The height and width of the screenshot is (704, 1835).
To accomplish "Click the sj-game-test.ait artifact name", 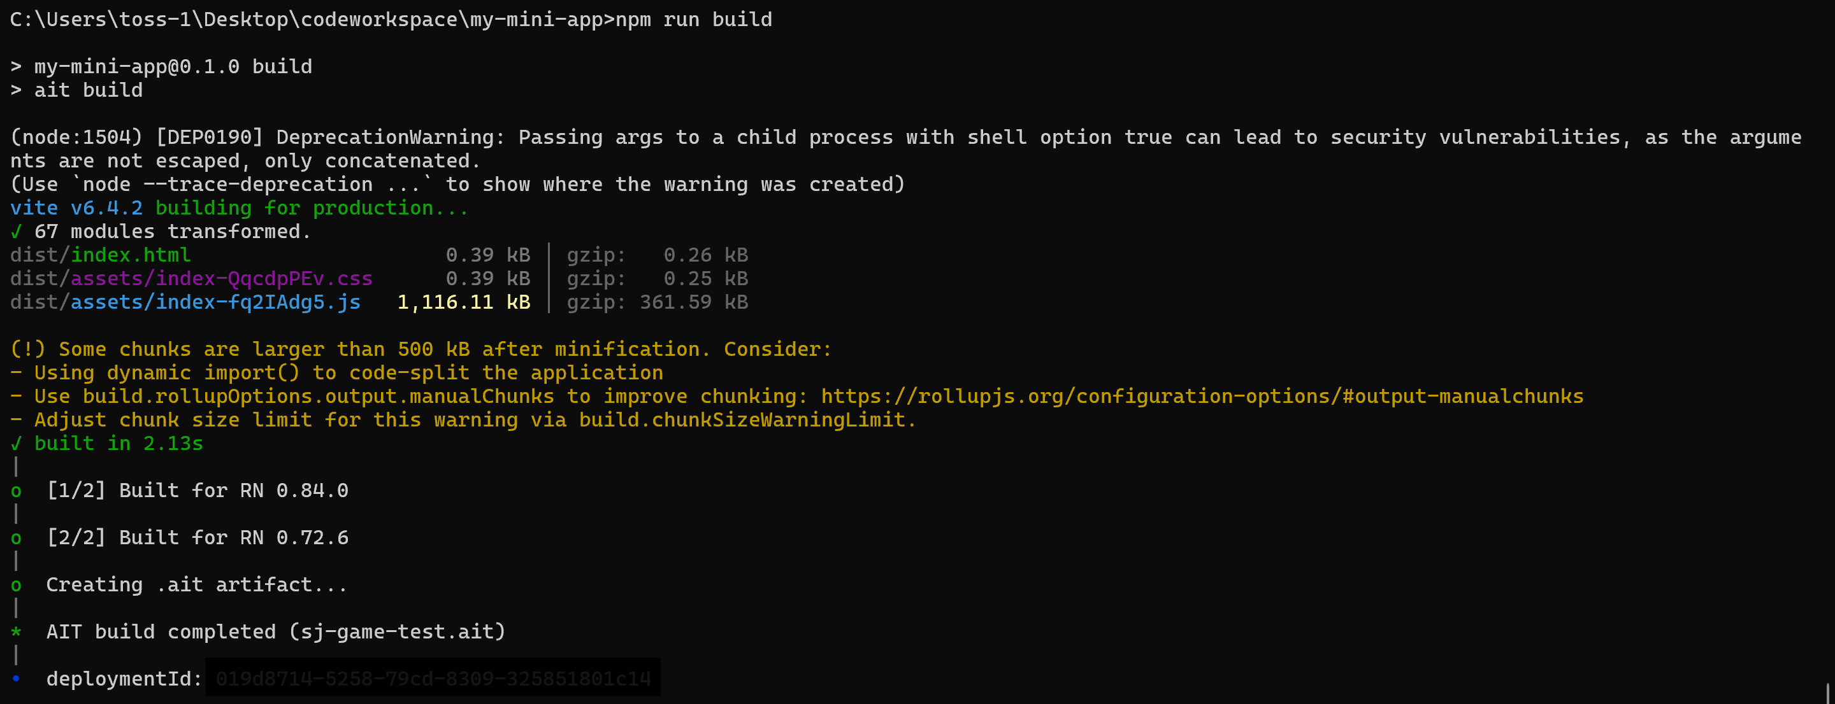I will point(397,632).
